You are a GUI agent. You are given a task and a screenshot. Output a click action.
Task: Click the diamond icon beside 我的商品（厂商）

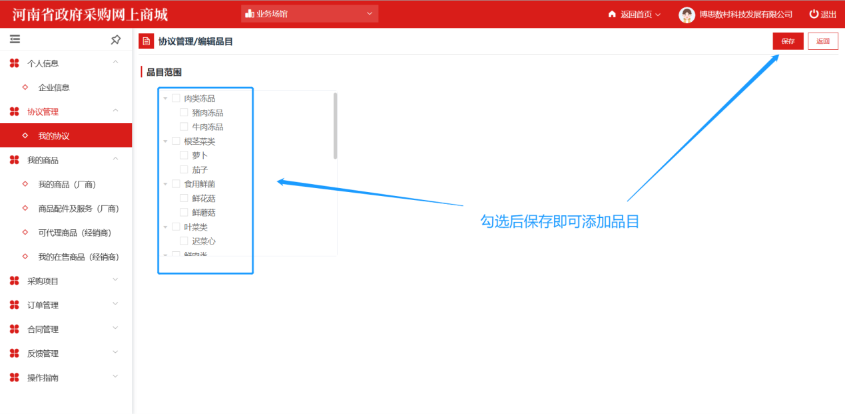point(25,184)
